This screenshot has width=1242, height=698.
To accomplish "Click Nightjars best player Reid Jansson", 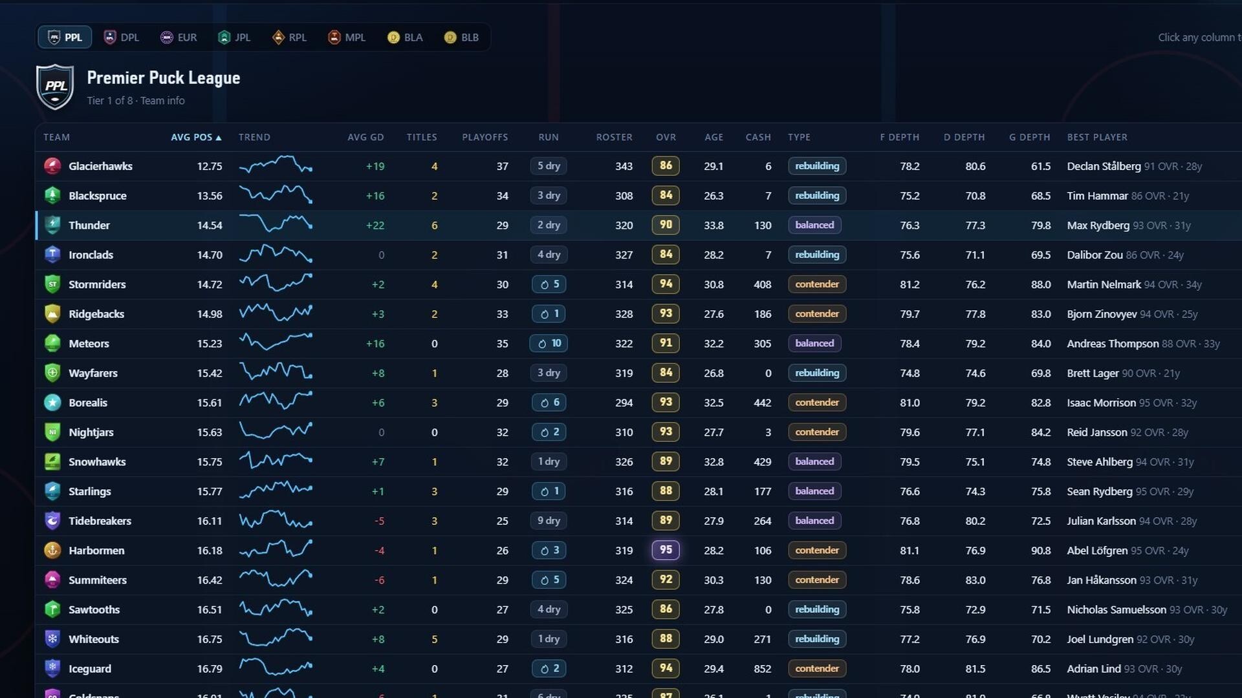I will click(1097, 432).
